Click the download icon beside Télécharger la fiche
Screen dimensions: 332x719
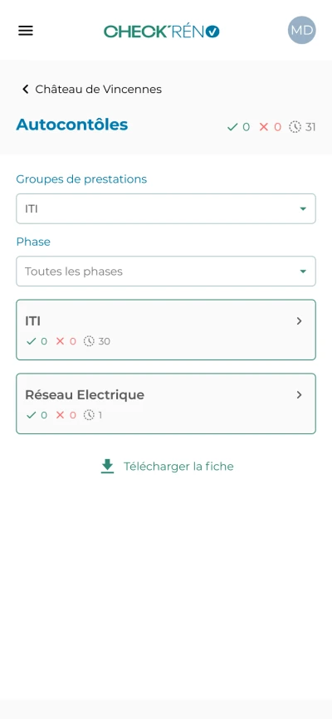[107, 467]
